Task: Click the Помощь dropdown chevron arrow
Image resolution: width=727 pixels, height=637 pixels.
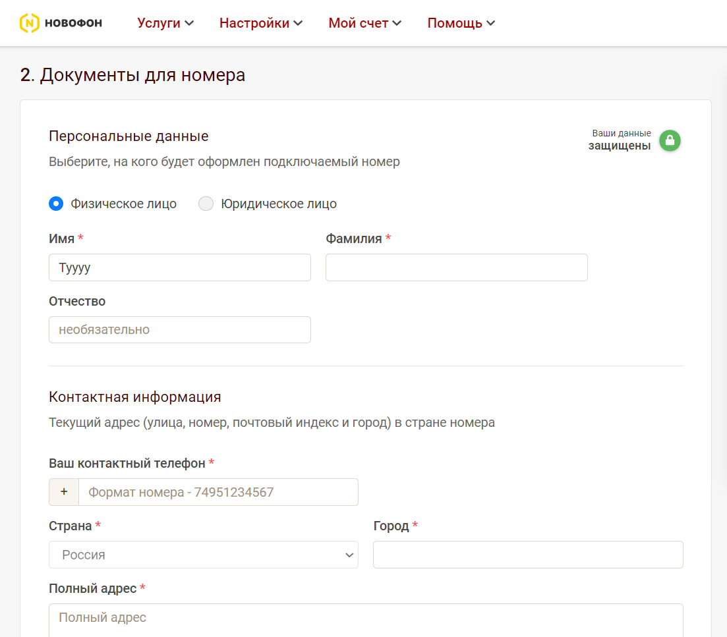Action: [x=491, y=24]
